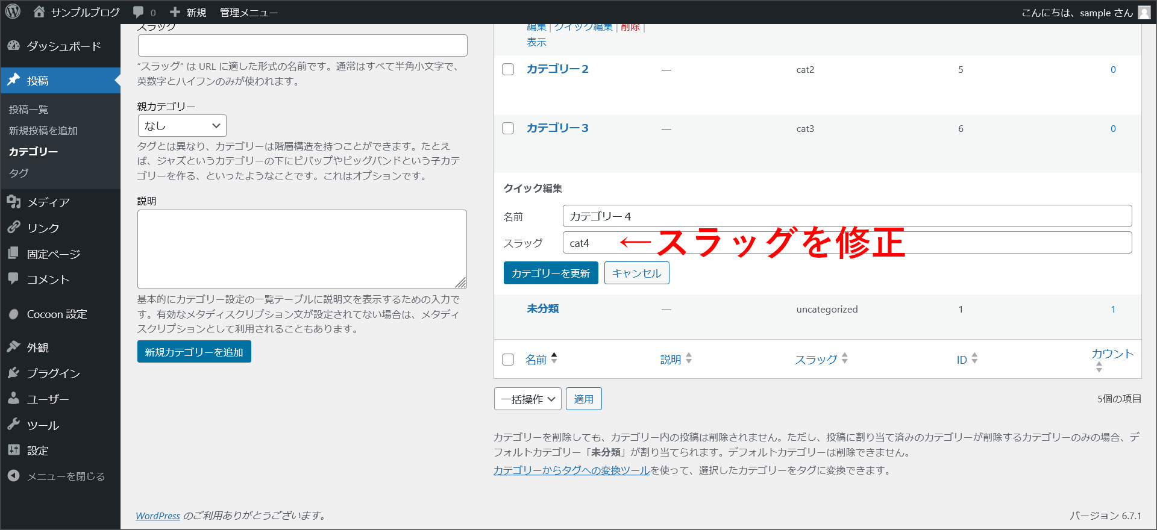Expand the 一括操作 bulk actions dropdown
Screen dimensions: 1157x530
(x=527, y=399)
